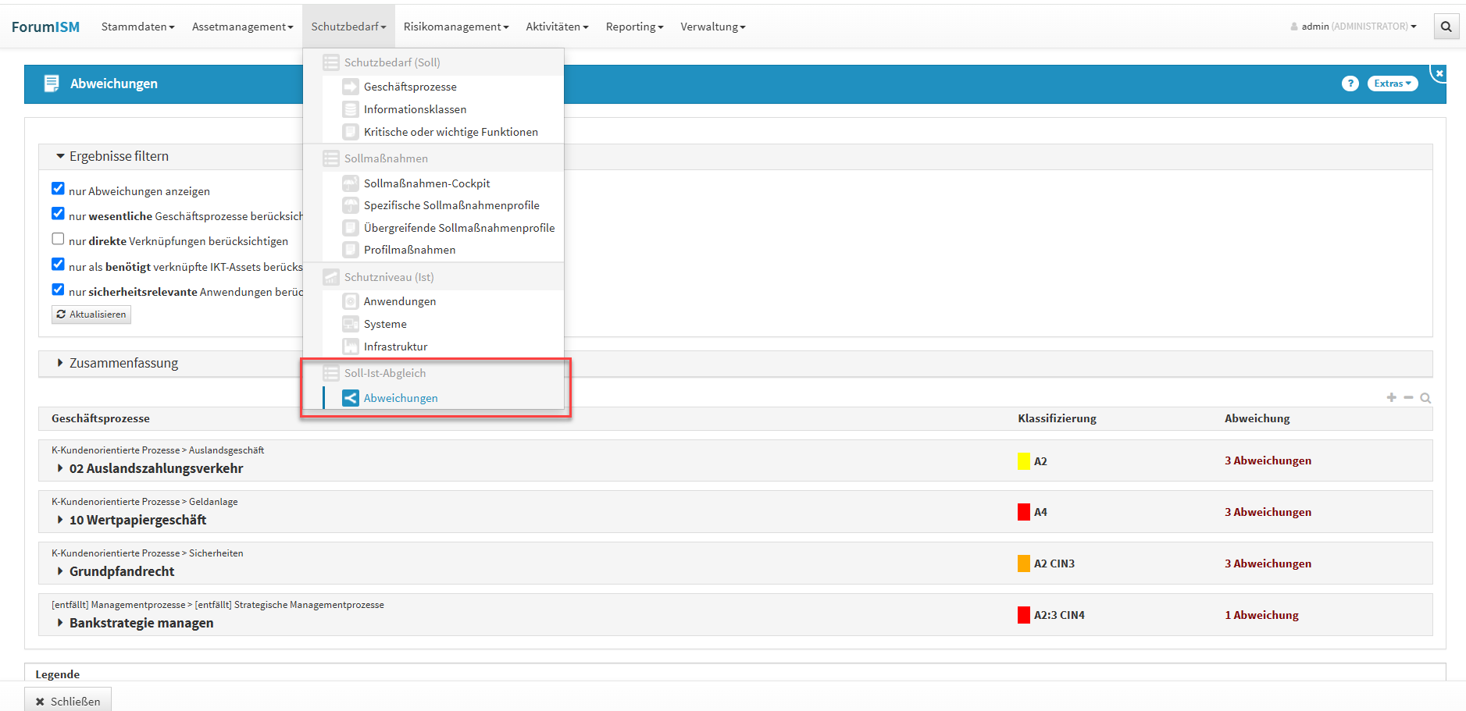The image size is (1466, 711).
Task: Click the Sollmaßnahmen-Cockpit menu icon
Action: click(351, 183)
